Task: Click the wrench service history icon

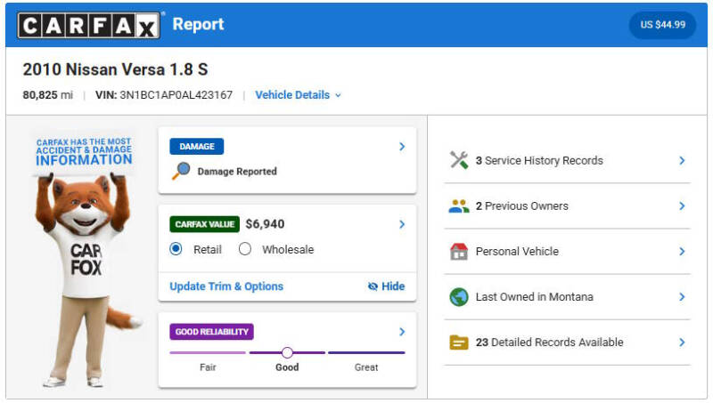Action: point(459,160)
